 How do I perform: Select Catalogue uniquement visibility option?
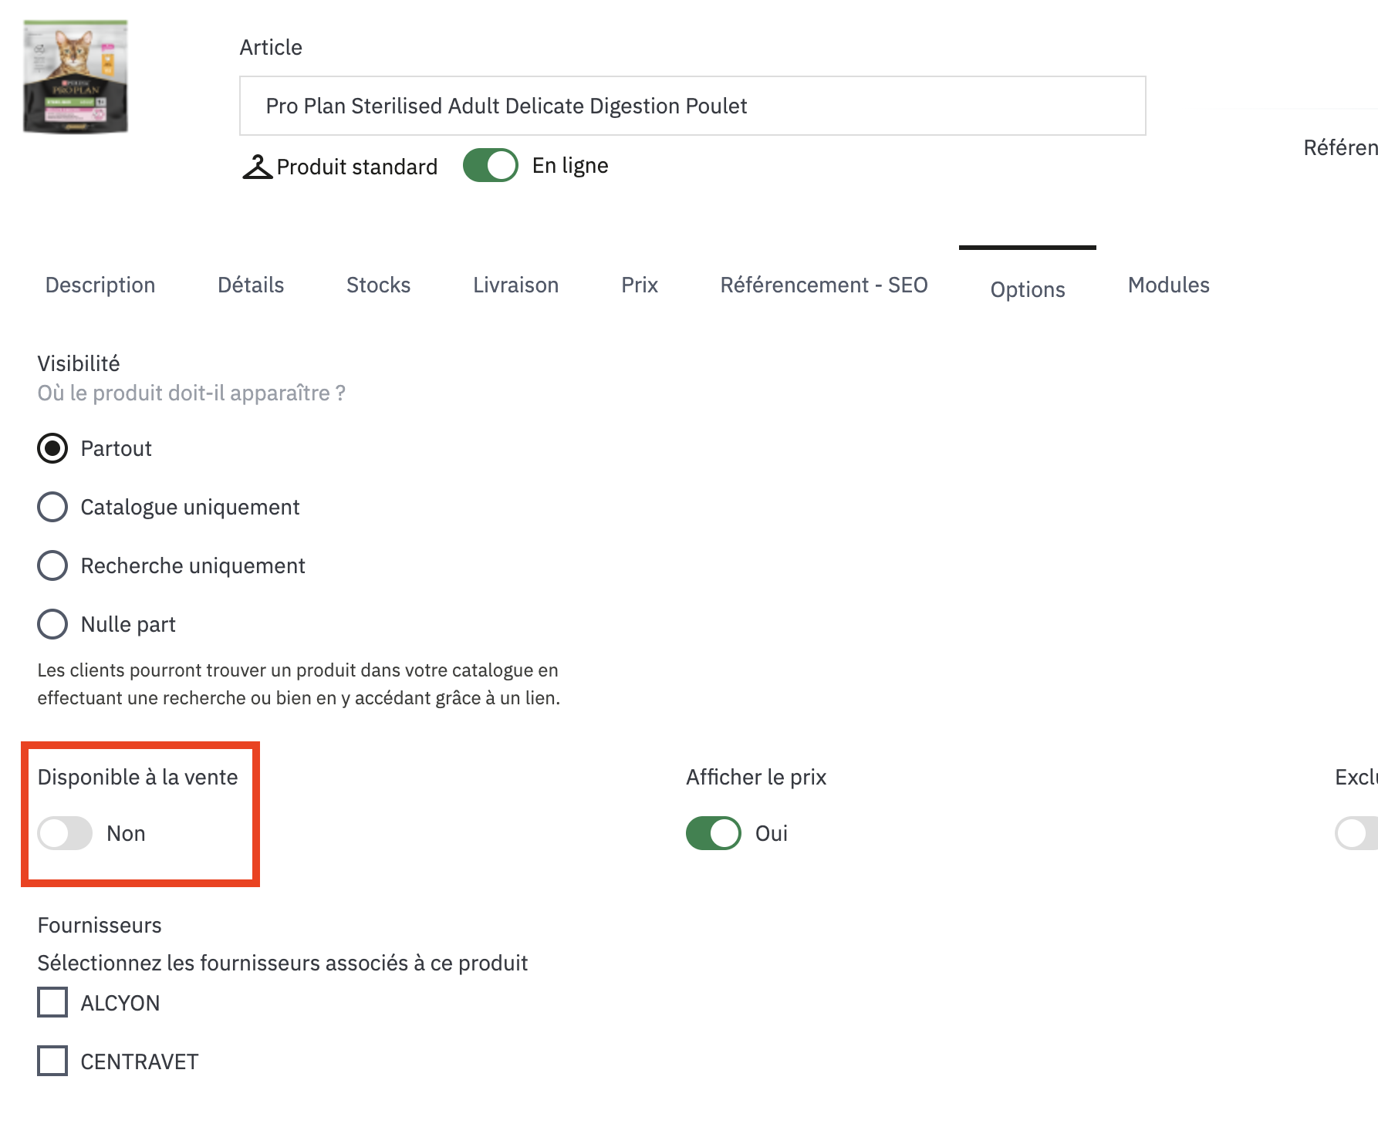tap(52, 507)
